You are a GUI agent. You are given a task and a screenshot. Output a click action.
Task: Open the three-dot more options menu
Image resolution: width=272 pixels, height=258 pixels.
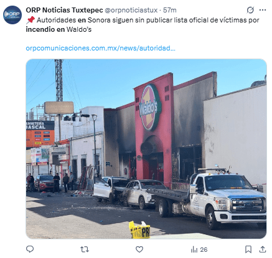tap(263, 10)
